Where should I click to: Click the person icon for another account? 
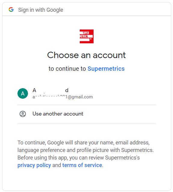pyautogui.click(x=23, y=114)
